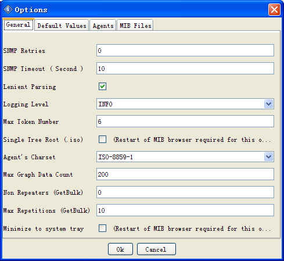Image resolution: width=284 pixels, height=261 pixels.
Task: Focus the Max Graph Data Count field
Action: (185, 174)
